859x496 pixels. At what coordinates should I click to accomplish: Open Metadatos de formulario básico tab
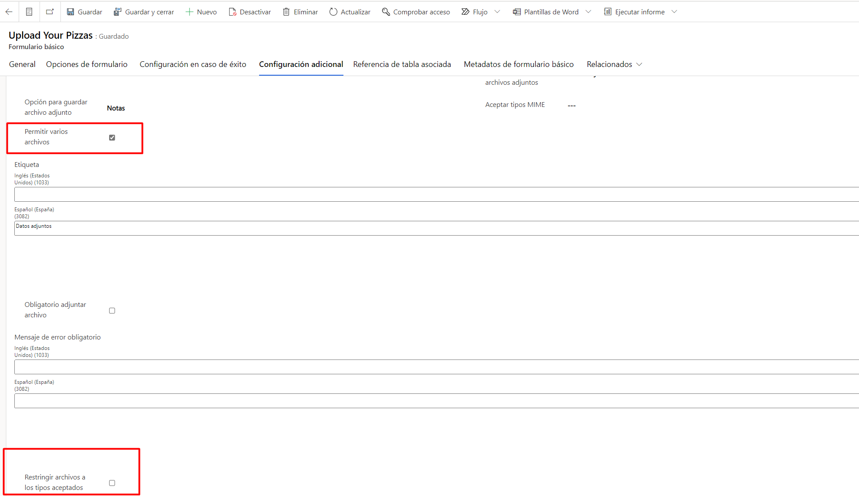[519, 64]
